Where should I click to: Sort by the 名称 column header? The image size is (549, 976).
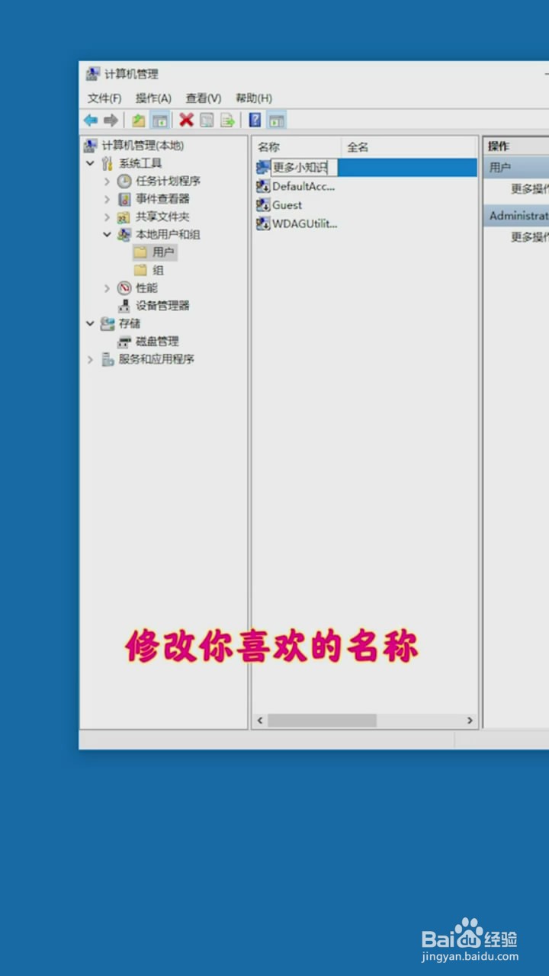point(297,147)
